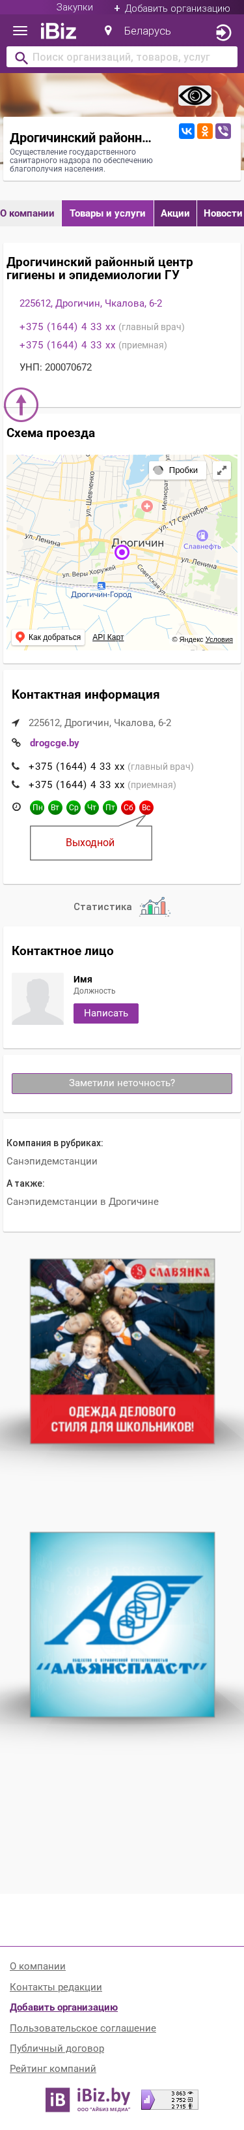Expand the map to fullscreen
Screen dimensions: 244x2130
tap(222, 470)
